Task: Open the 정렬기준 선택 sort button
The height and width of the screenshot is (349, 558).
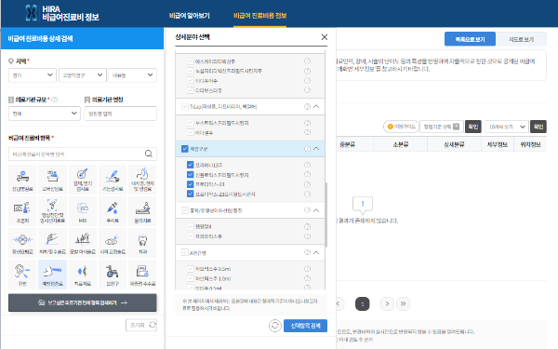Action: click(x=441, y=127)
